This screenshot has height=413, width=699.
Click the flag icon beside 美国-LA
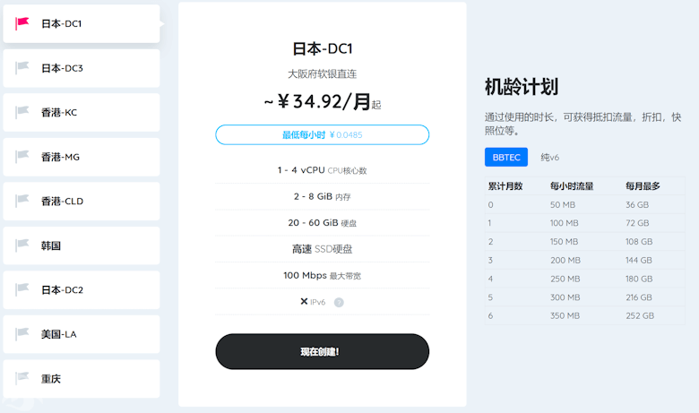tap(22, 334)
